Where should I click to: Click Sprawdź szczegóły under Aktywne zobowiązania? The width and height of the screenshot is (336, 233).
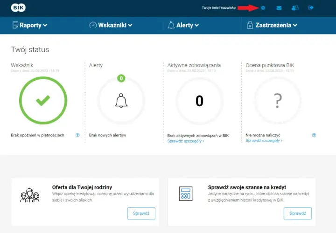click(x=186, y=141)
